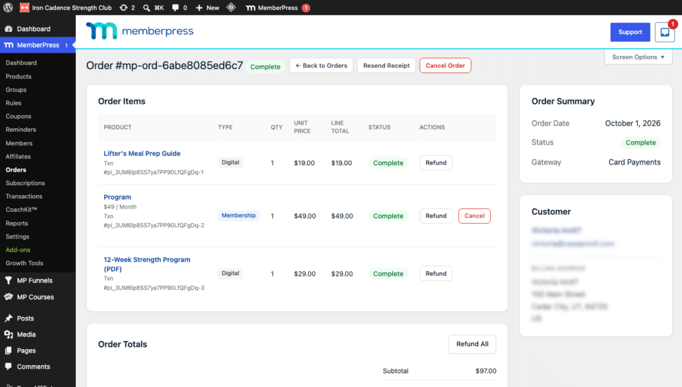Refund the Program membership item
The height and width of the screenshot is (387, 682).
click(x=436, y=216)
